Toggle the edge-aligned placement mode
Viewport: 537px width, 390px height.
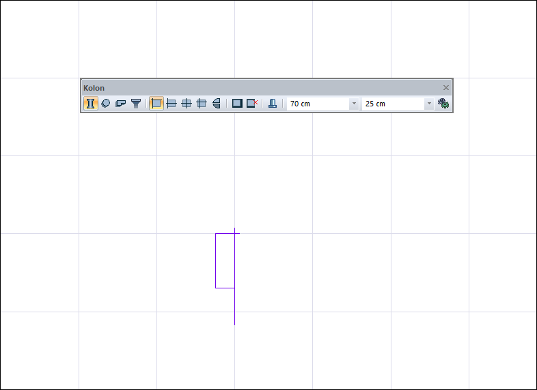tap(171, 103)
